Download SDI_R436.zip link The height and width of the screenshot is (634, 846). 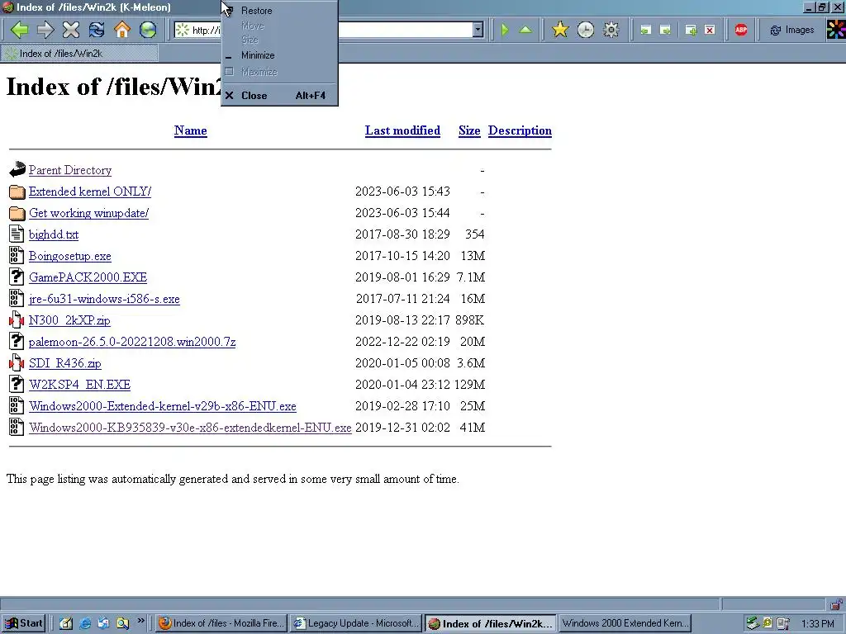pos(64,363)
